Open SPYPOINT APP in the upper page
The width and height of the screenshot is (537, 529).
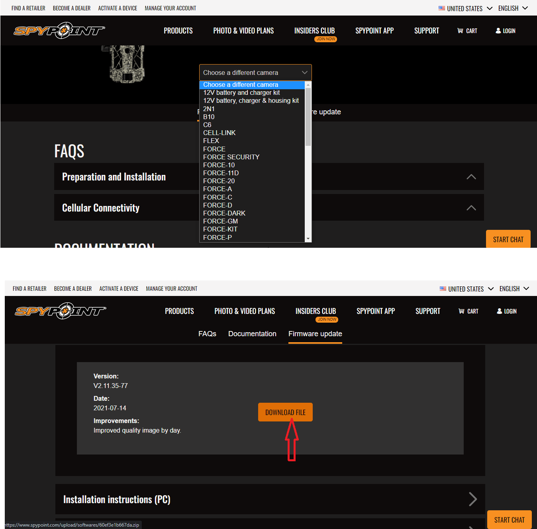[374, 31]
